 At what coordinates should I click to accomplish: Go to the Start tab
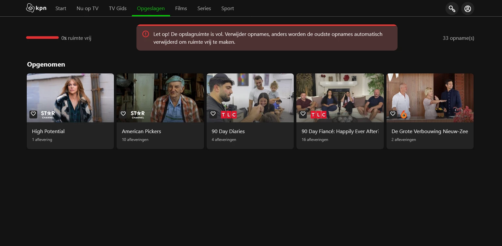coord(61,8)
